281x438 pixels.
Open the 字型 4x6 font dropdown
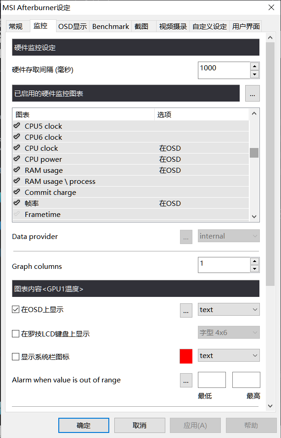(229, 332)
